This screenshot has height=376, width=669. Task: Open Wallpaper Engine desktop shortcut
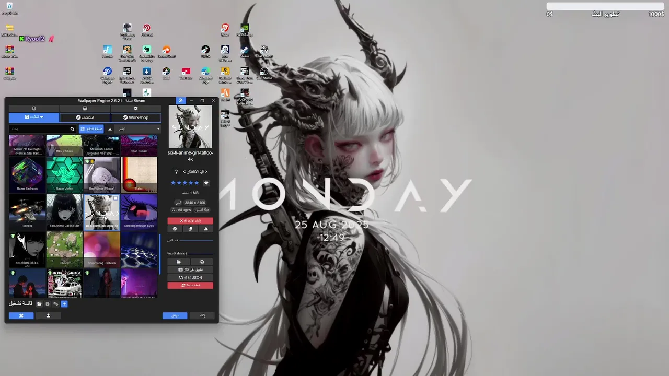tap(107, 75)
